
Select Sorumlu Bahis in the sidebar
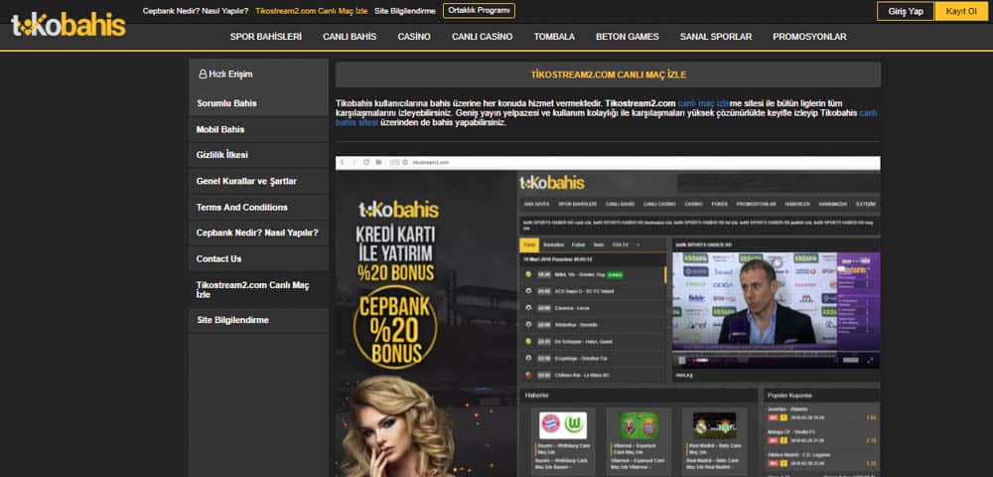[x=258, y=103]
